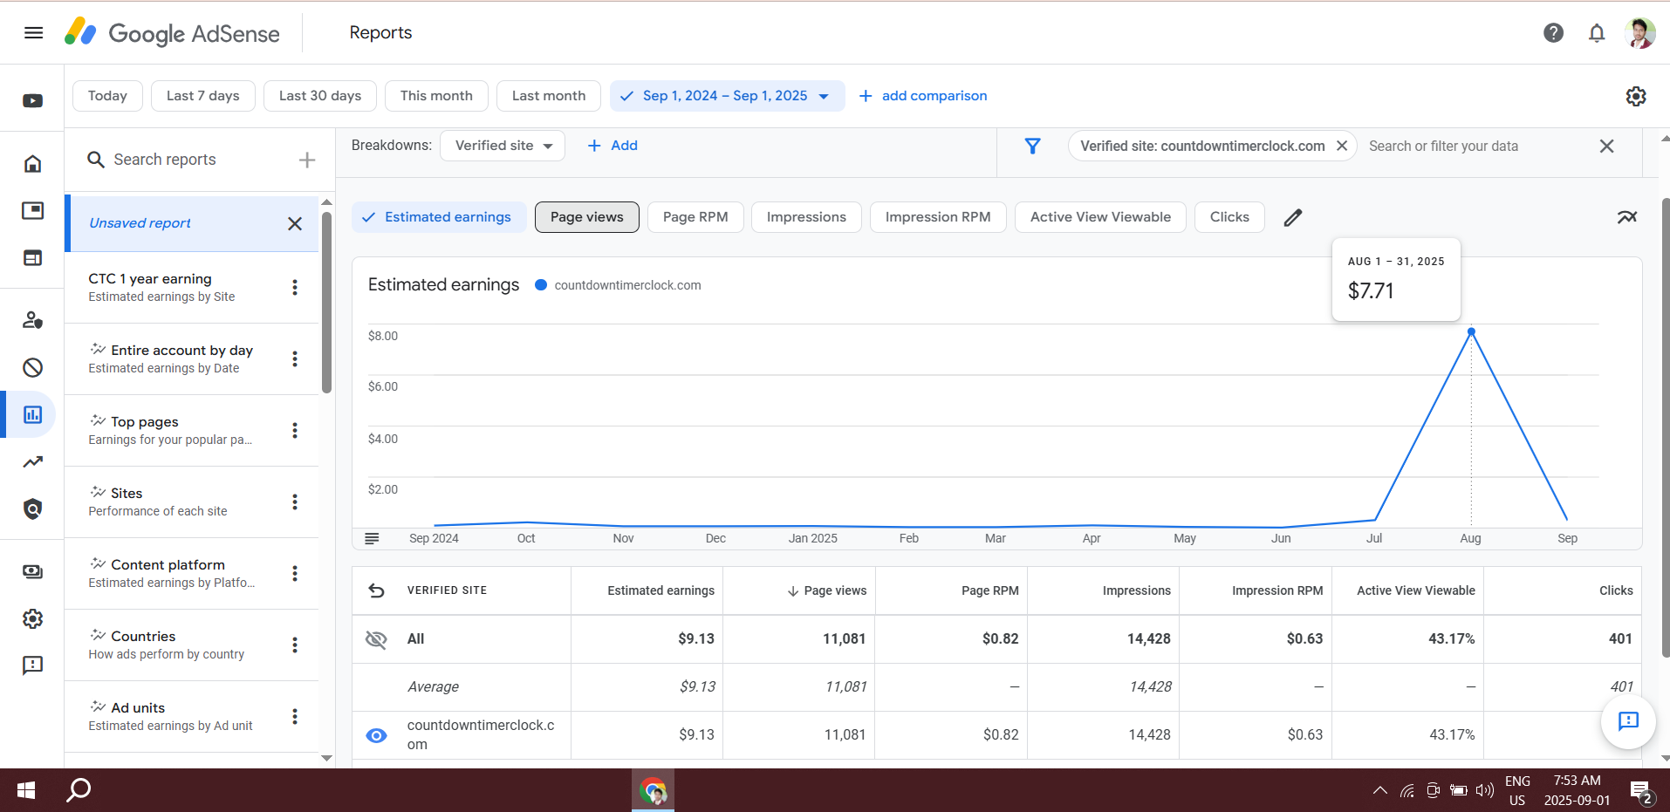Click add comparison link
1670x812 pixels.
point(923,96)
